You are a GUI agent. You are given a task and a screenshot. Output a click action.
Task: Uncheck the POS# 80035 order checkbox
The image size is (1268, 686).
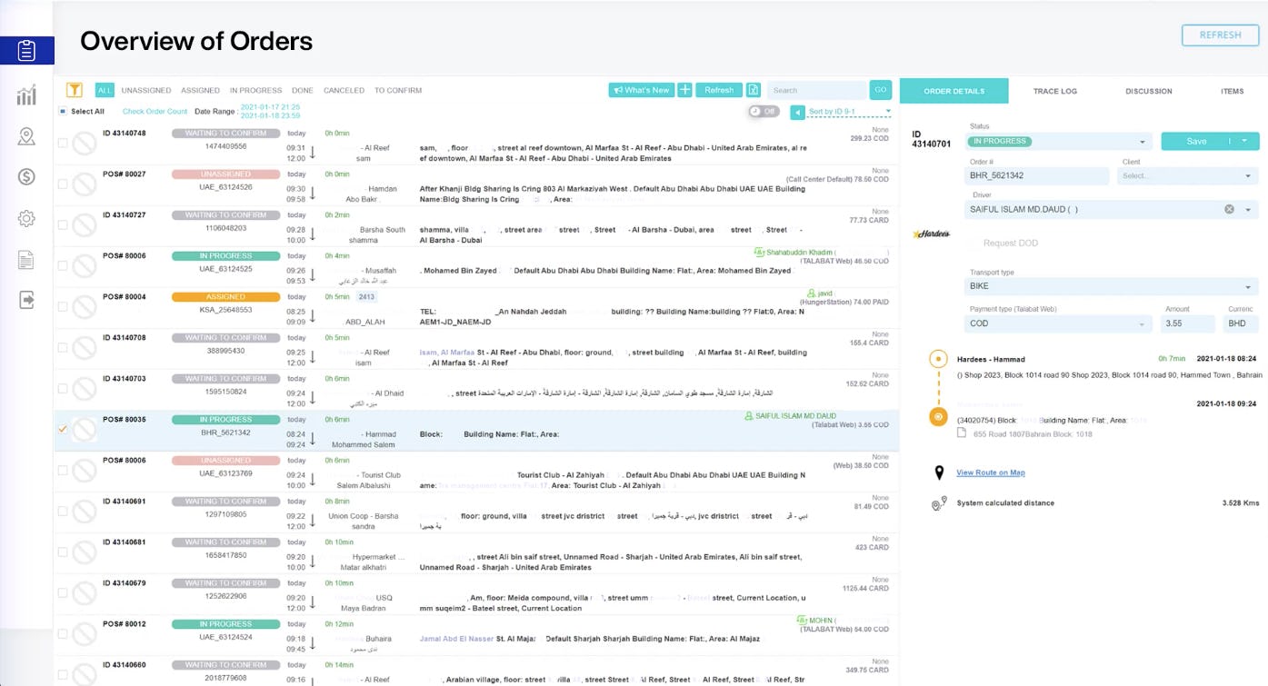(x=63, y=429)
